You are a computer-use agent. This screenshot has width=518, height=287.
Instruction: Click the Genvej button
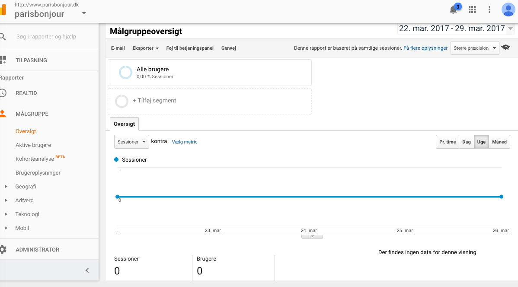point(229,48)
